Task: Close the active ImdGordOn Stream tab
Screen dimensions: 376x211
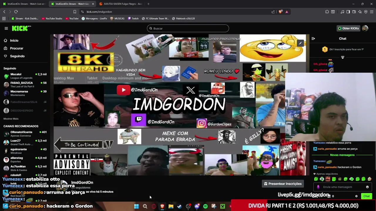Action: pos(93,4)
